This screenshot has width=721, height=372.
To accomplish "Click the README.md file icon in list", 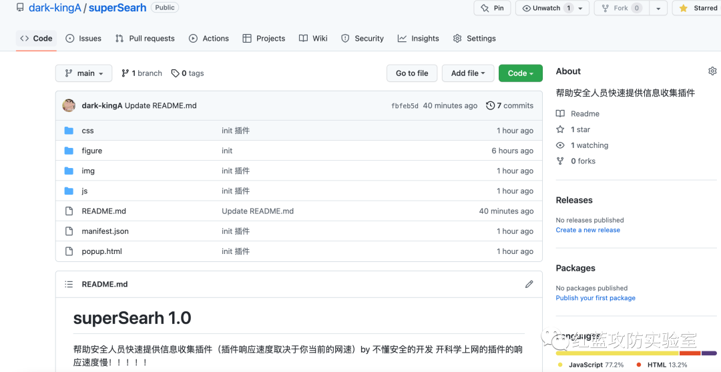I will click(69, 211).
